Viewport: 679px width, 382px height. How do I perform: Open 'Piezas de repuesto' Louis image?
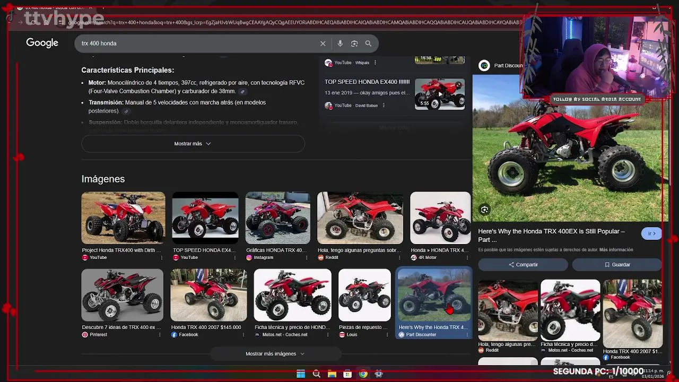[x=364, y=295]
